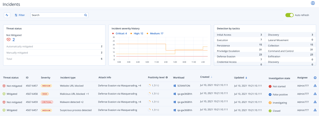Open the Filter options panel

19,15
